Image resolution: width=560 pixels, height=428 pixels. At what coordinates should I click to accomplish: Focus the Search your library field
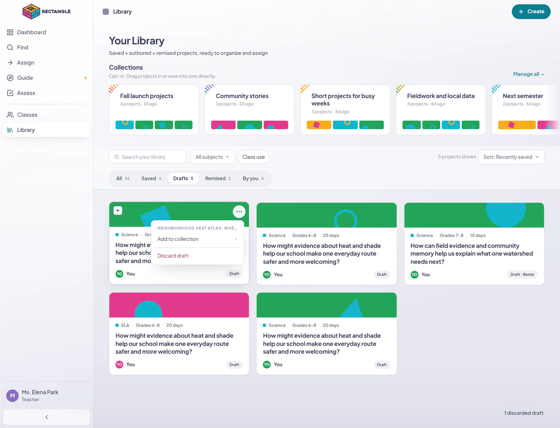click(148, 157)
